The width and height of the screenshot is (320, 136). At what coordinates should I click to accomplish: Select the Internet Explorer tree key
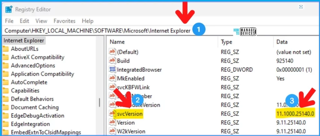click(x=24, y=40)
